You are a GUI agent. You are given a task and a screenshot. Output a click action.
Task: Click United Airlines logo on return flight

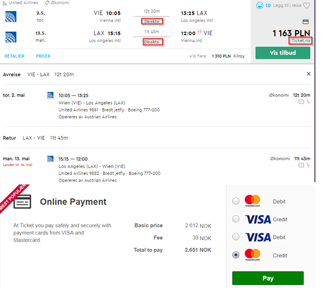(11, 37)
